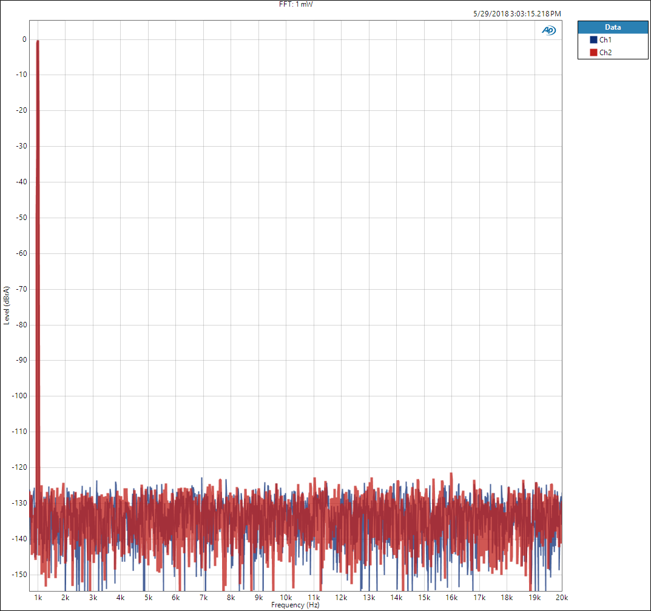Select the Ch2 red color swatch

click(x=593, y=52)
